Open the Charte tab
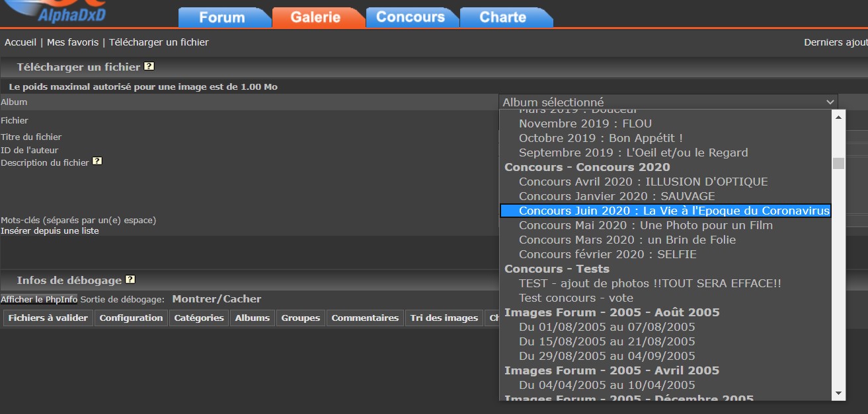868x414 pixels. [503, 17]
